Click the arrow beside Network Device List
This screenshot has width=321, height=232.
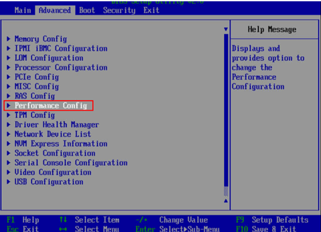point(9,134)
